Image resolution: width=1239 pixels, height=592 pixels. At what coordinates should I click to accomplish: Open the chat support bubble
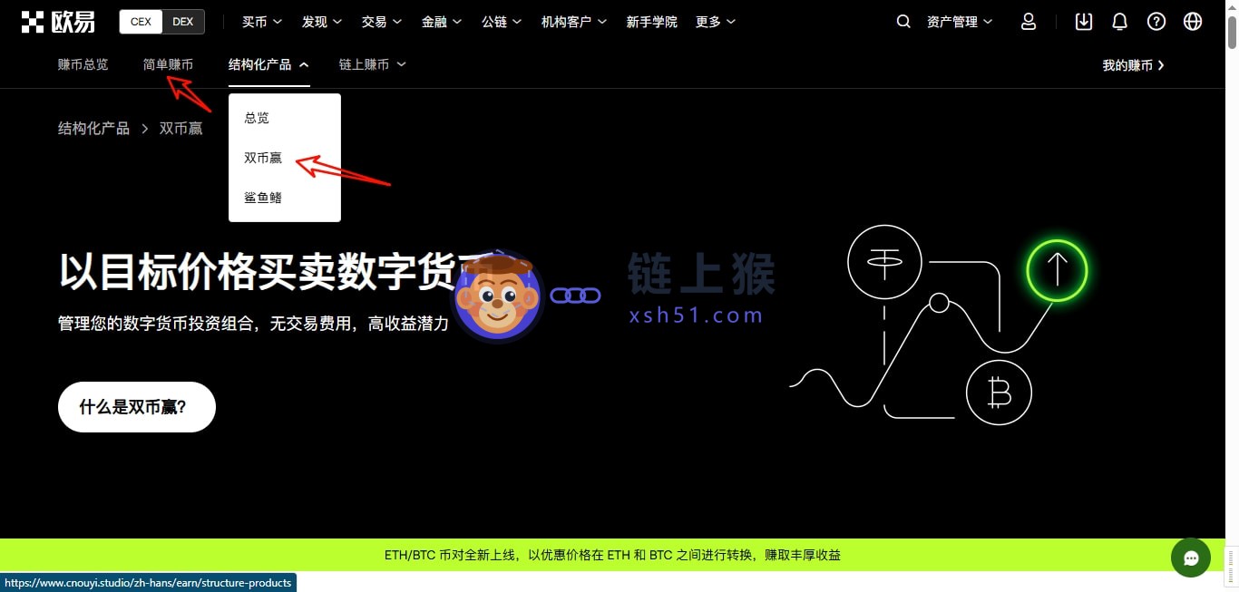pyautogui.click(x=1191, y=558)
